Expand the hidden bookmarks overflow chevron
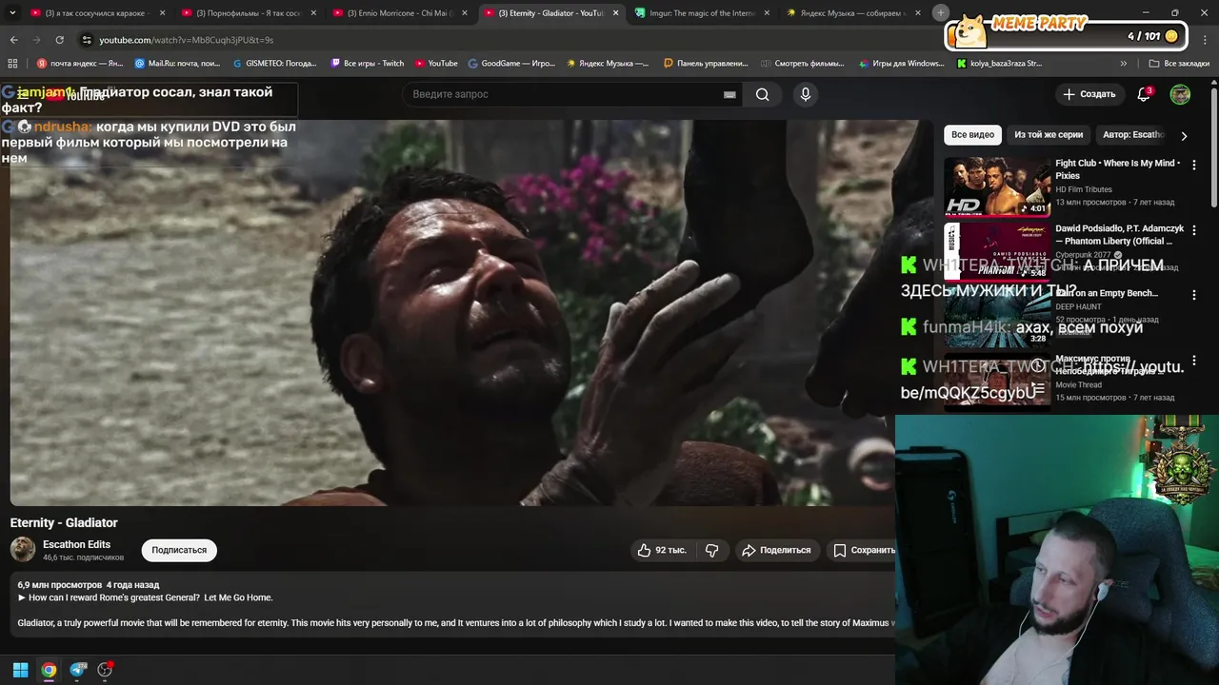Screen dimensions: 1219x685 1124,64
